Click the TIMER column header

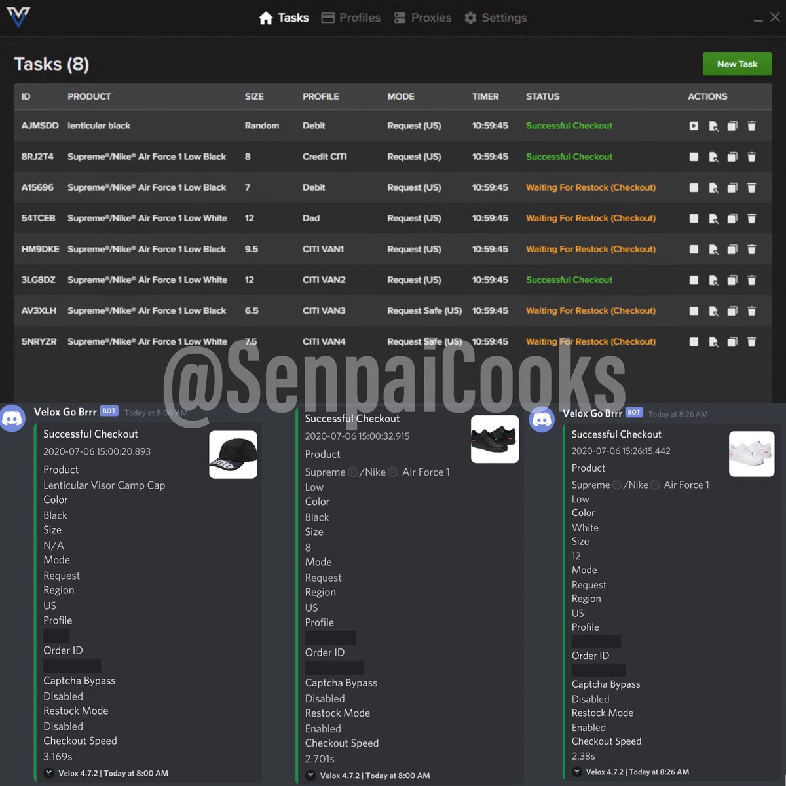(485, 96)
